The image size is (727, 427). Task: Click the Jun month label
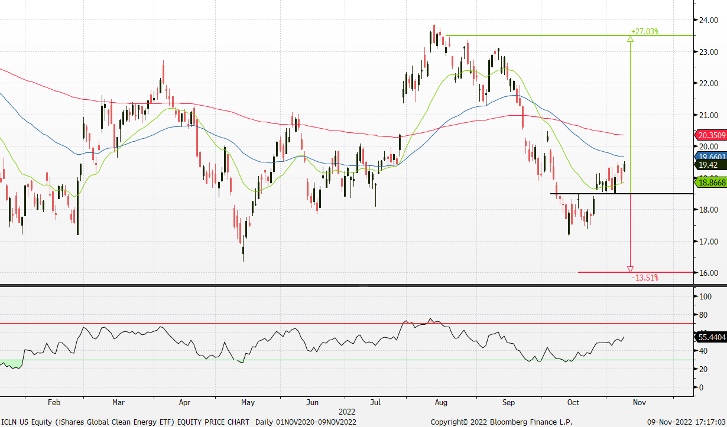313,403
